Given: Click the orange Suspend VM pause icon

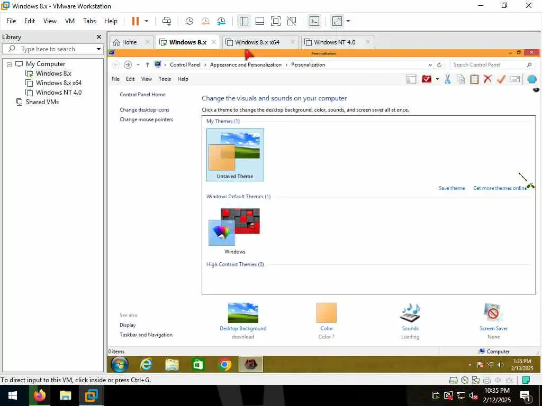Looking at the screenshot, I should (135, 21).
